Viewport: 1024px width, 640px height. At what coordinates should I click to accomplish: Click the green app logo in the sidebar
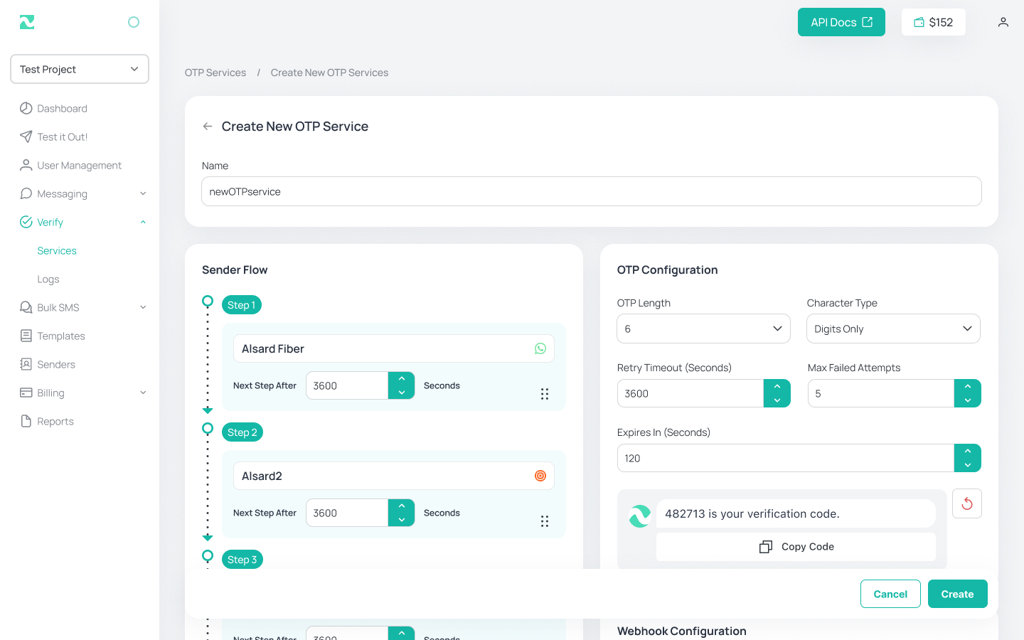27,22
